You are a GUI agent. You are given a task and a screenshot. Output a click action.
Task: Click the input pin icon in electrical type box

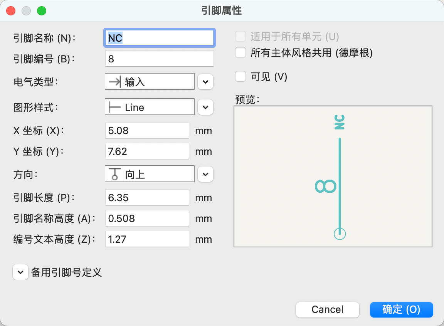114,82
